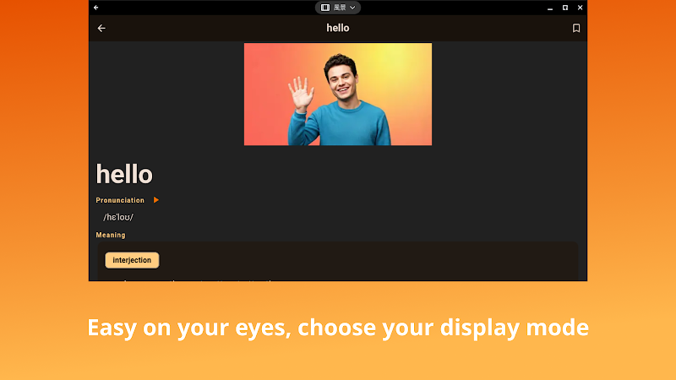This screenshot has height=380, width=676.
Task: Bookmark the word hello
Action: coord(576,28)
